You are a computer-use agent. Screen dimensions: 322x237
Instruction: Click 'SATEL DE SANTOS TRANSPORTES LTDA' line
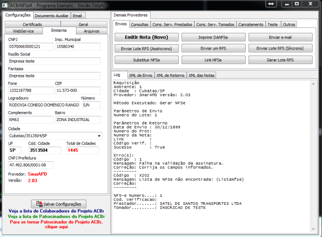tap(200, 204)
